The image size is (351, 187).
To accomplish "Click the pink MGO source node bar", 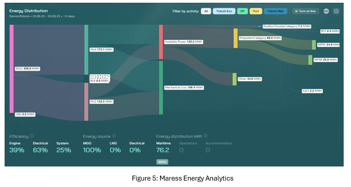I will [x=11, y=68].
